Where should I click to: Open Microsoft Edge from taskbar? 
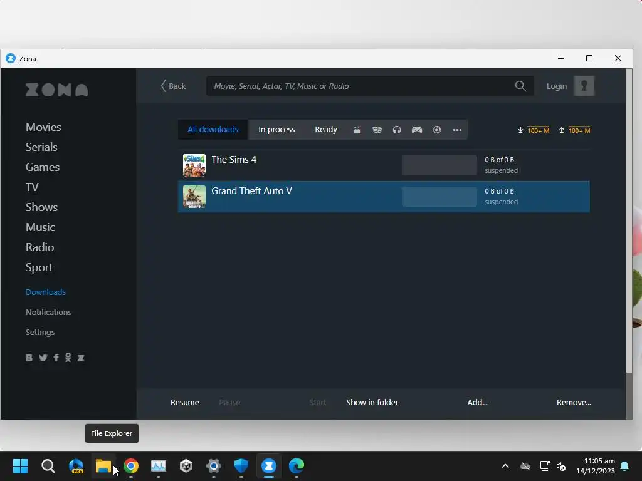pyautogui.click(x=297, y=466)
